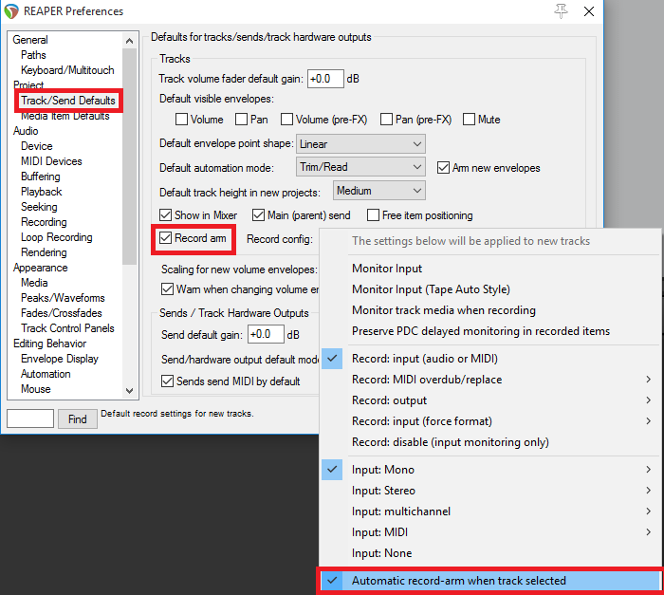Choose Monitor Input (Tape Auto Style)

[490, 289]
